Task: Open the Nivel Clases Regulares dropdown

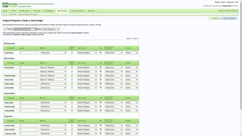Action: click(x=50, y=29)
